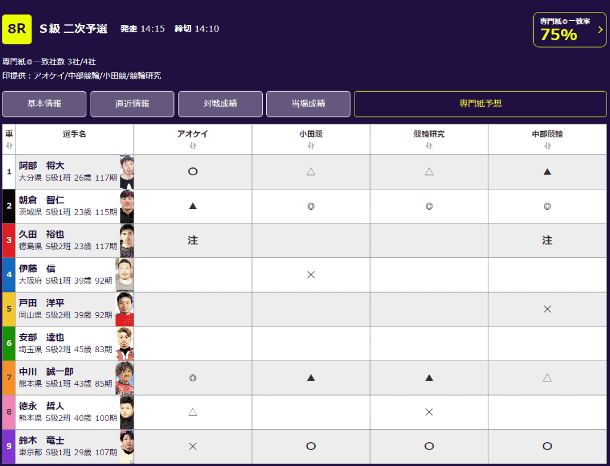Click the yellow 8R race badge
Image resolution: width=610 pixels, height=466 pixels.
pos(17,29)
